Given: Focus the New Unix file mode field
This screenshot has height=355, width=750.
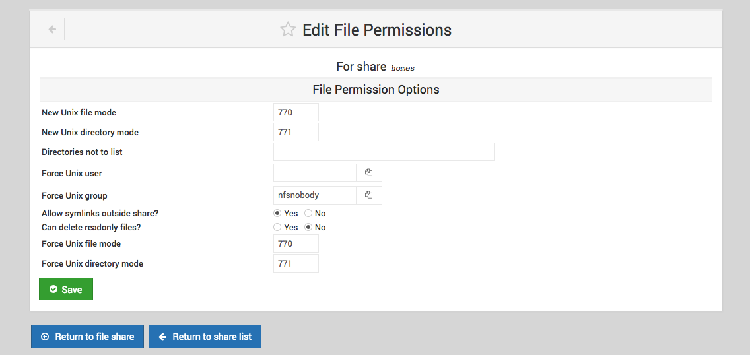Looking at the screenshot, I should [296, 113].
